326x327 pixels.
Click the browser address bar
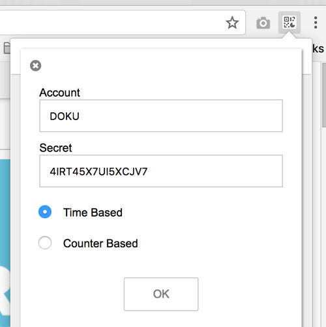[122, 23]
